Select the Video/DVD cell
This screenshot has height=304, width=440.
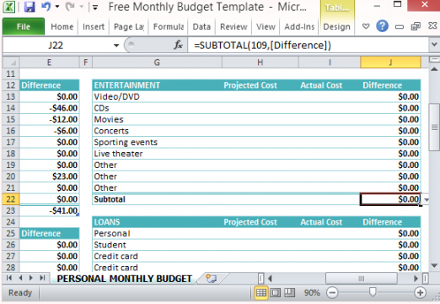[157, 96]
